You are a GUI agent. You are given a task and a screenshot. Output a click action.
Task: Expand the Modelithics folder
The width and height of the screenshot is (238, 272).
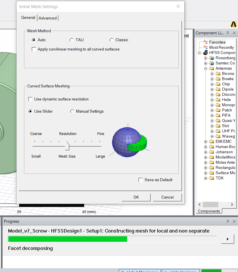click(x=205, y=158)
